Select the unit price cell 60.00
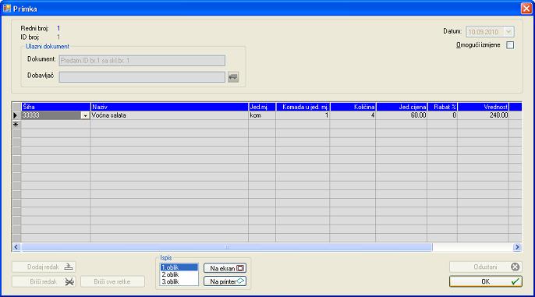535x297 pixels. 401,115
